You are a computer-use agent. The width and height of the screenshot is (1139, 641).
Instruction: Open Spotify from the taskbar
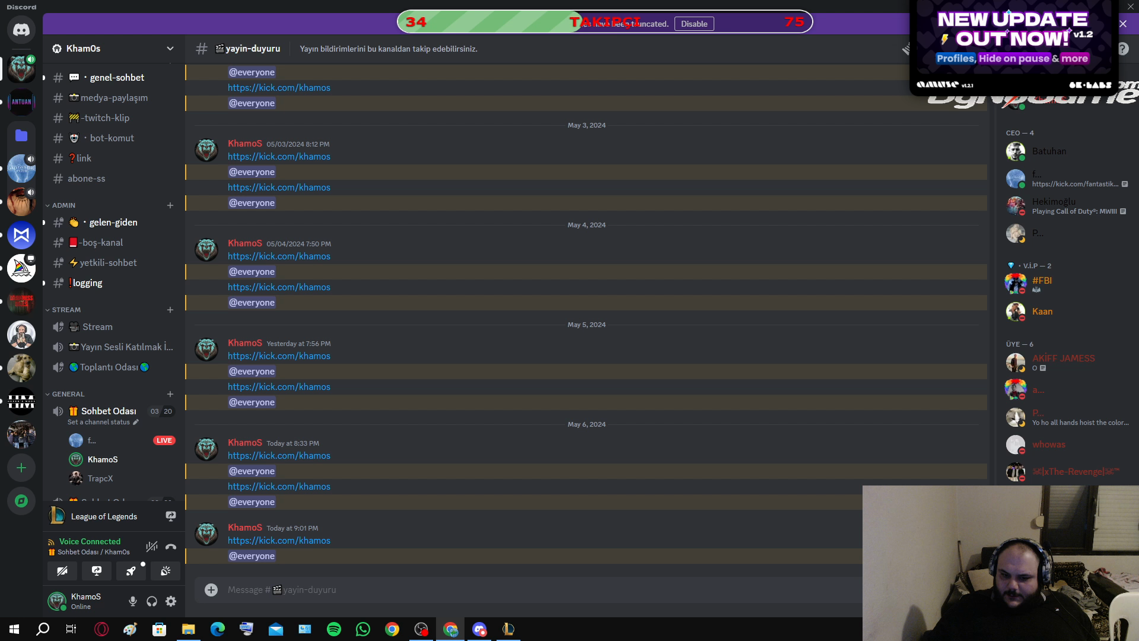(334, 629)
